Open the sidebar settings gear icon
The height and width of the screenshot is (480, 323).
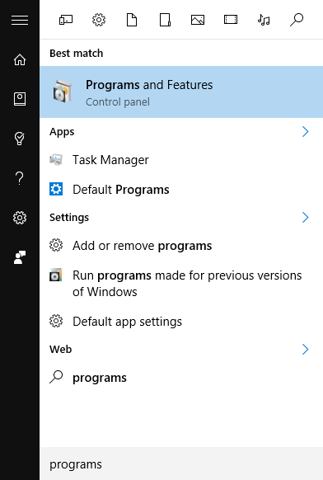[20, 218]
